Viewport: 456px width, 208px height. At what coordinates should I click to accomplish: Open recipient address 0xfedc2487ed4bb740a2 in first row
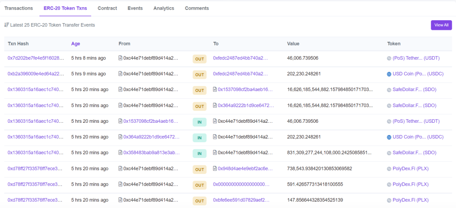tap(240, 58)
